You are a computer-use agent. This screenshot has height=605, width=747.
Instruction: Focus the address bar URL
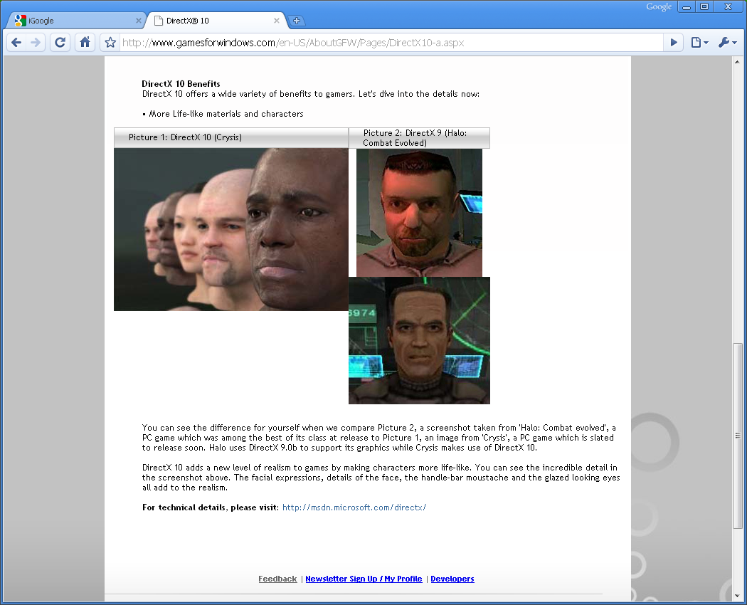point(391,43)
